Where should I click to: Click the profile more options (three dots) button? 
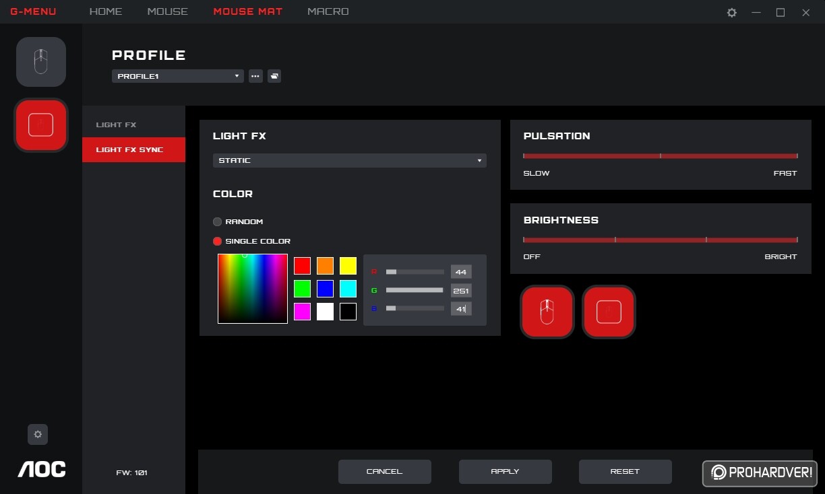pyautogui.click(x=255, y=76)
